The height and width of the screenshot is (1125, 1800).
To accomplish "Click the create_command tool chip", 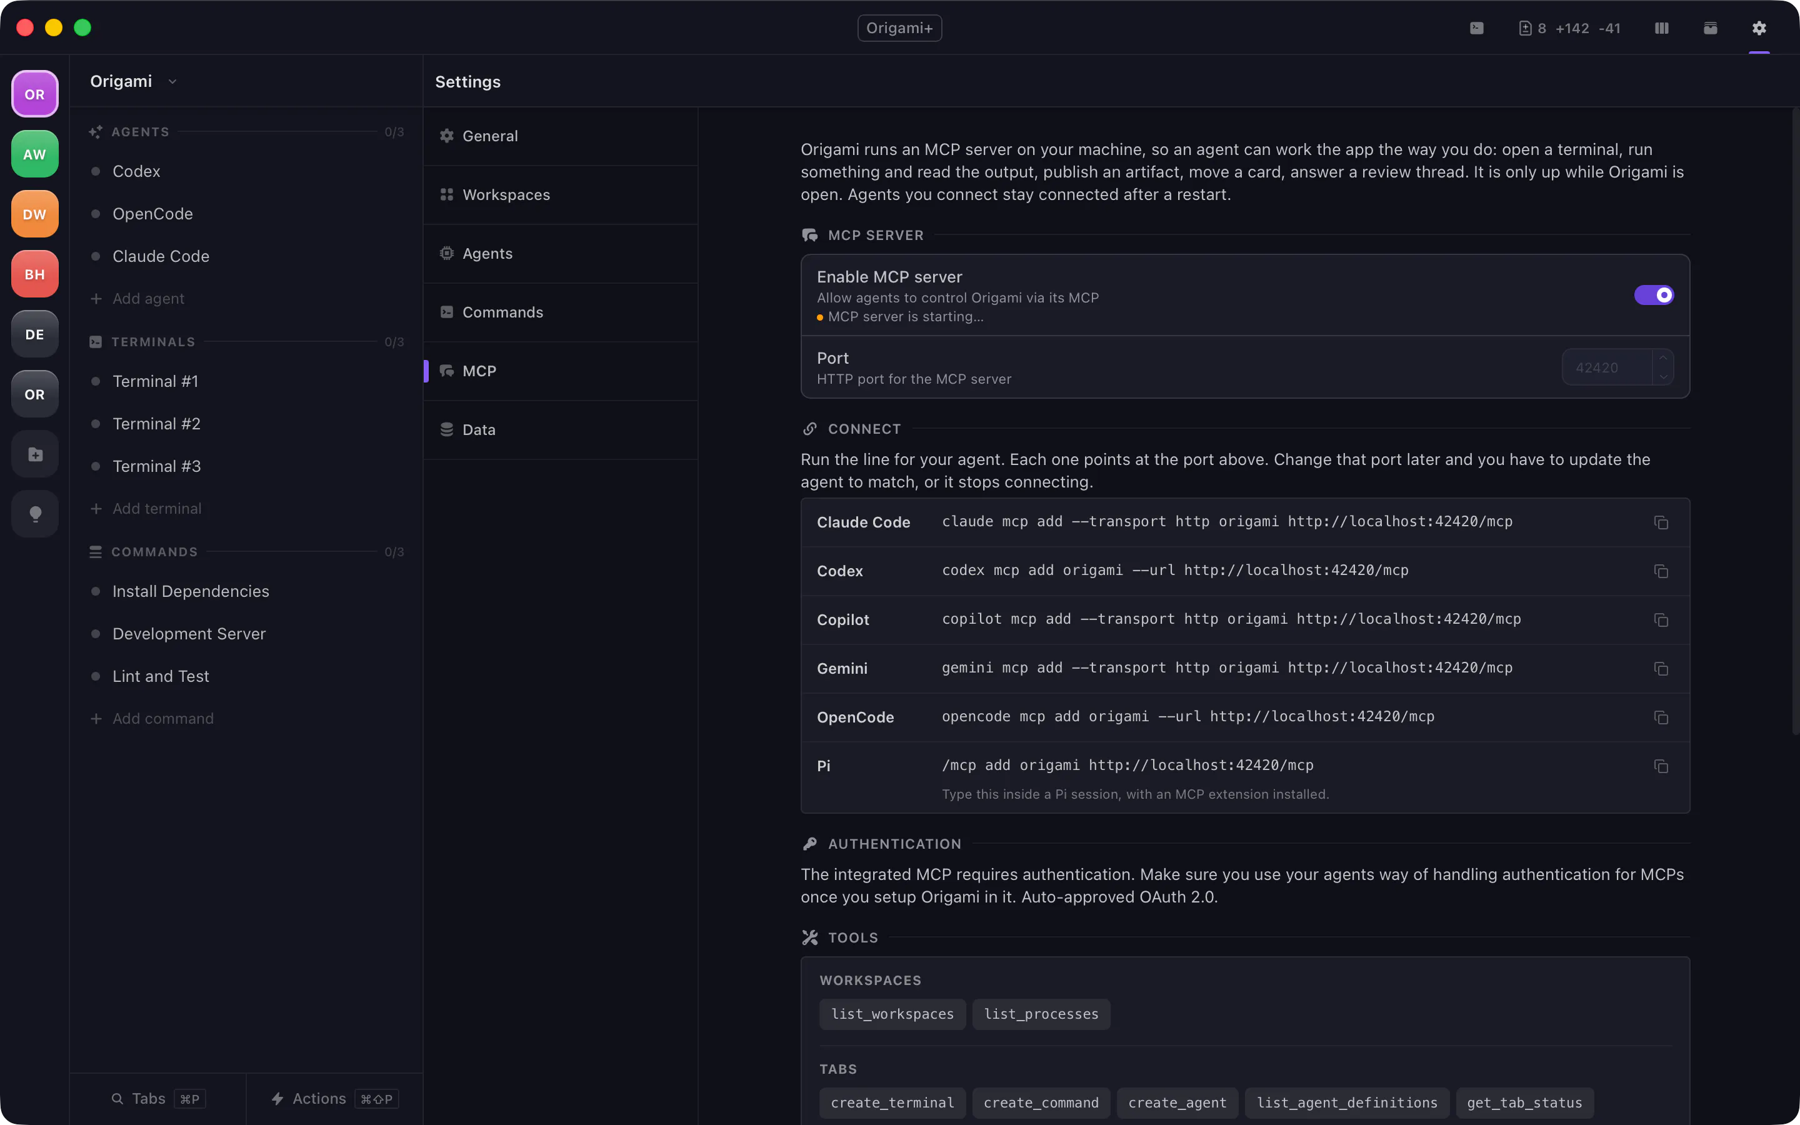I will pos(1041,1102).
